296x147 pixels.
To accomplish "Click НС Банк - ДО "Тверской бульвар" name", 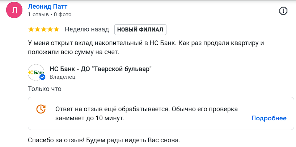I will 100,69.
